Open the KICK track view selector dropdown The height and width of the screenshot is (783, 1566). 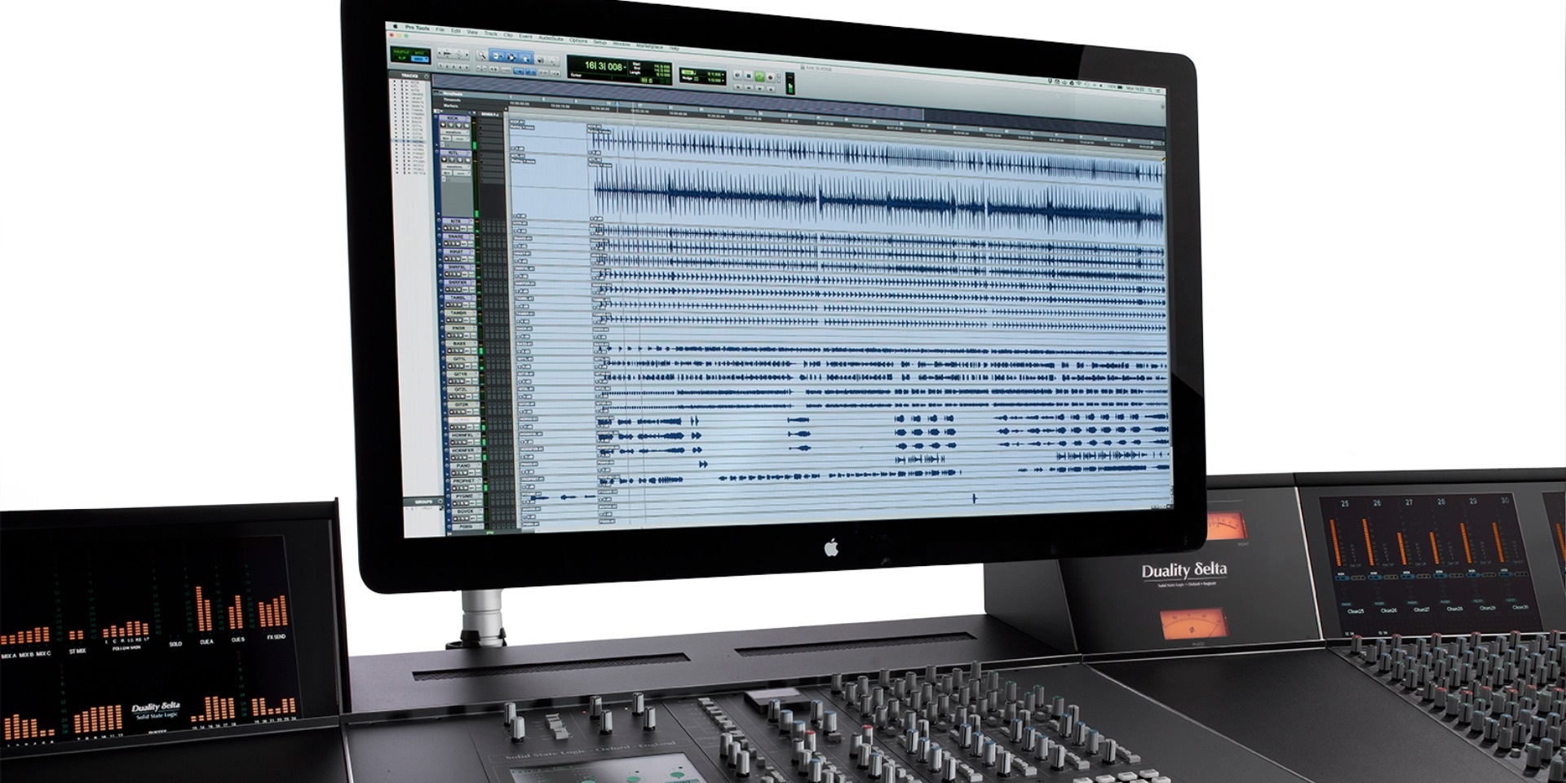(x=453, y=132)
